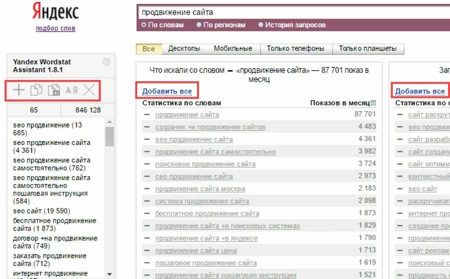Click scroll down arrow of Assistant list
Image resolution: width=450 pixels, height=279 pixels.
coord(109,274)
